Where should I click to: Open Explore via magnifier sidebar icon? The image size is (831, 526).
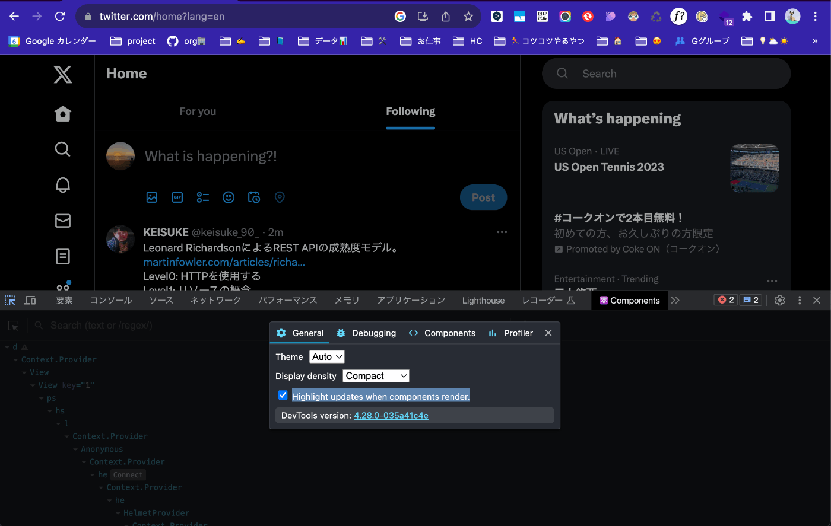[63, 149]
